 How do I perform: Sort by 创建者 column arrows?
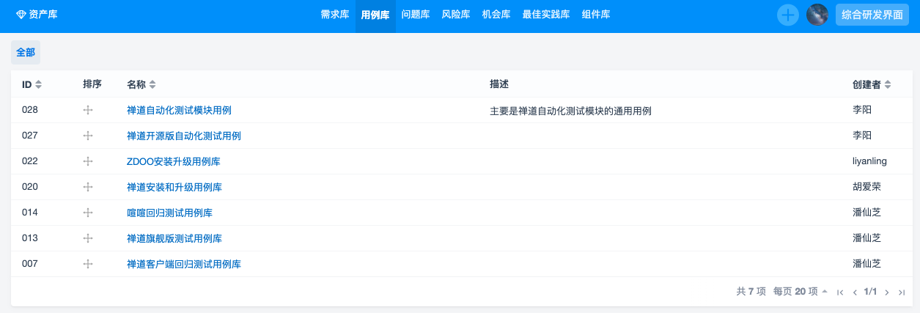tap(888, 85)
